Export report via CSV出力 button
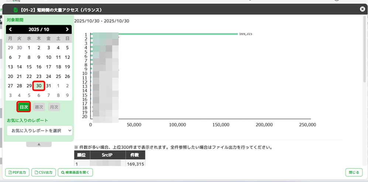The image size is (368, 182). point(44,172)
